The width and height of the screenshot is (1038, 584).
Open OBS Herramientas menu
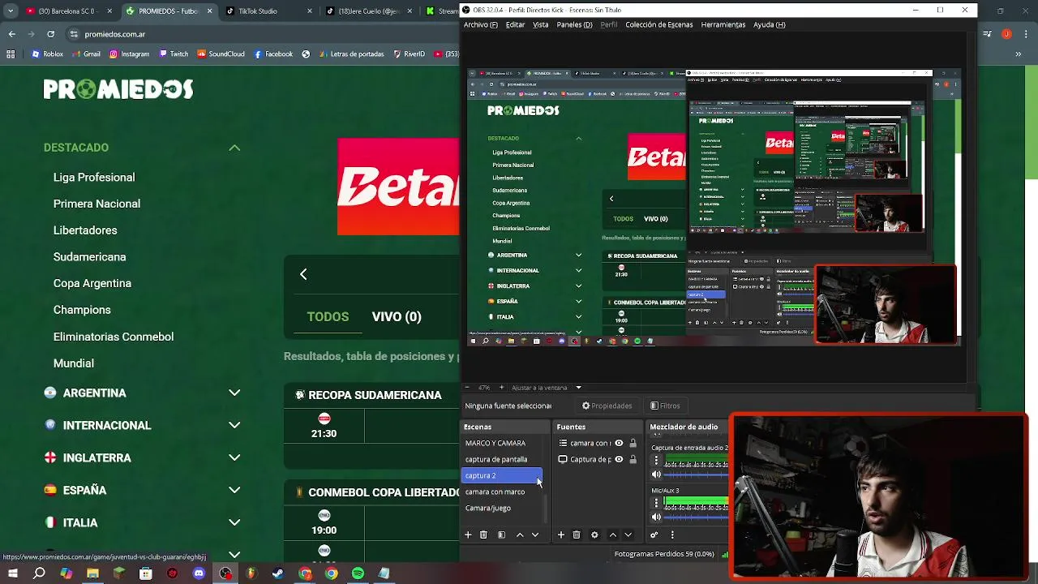click(723, 25)
